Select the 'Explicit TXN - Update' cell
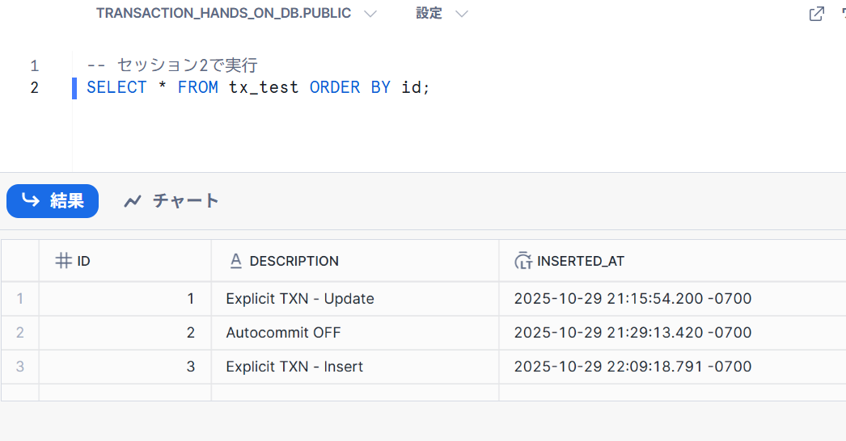The width and height of the screenshot is (846, 441). pyautogui.click(x=300, y=299)
